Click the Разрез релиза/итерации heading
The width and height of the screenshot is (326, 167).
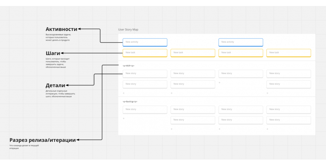coord(43,140)
